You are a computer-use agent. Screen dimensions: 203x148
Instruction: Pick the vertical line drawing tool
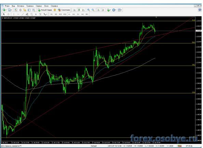coord(14,14)
